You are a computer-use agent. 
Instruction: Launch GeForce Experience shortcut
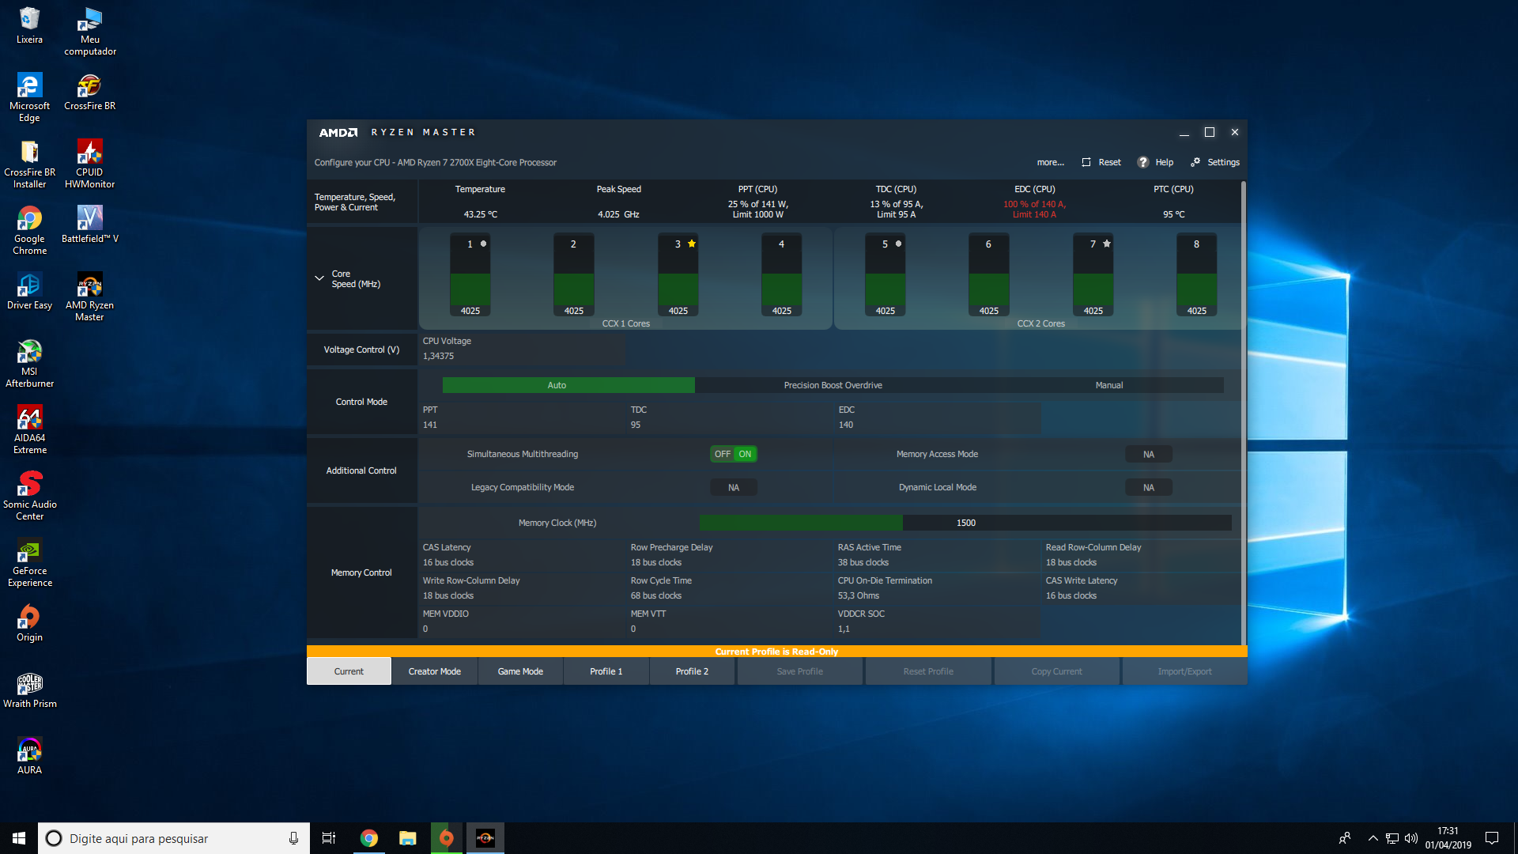pos(29,563)
